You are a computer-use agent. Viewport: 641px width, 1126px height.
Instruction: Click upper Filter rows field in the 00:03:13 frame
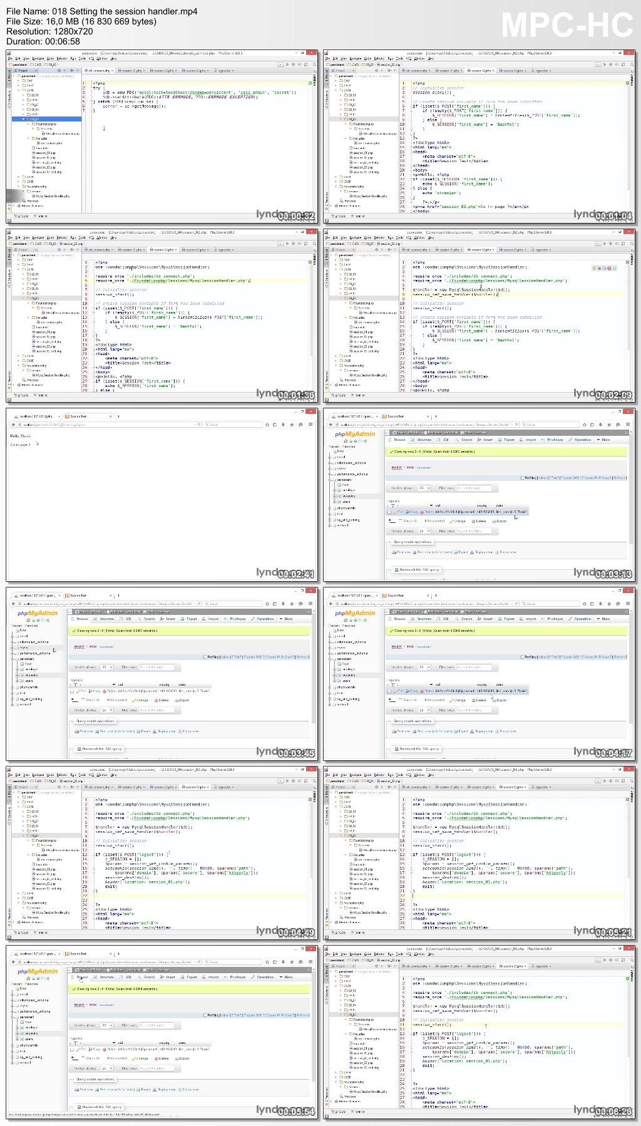[x=474, y=488]
